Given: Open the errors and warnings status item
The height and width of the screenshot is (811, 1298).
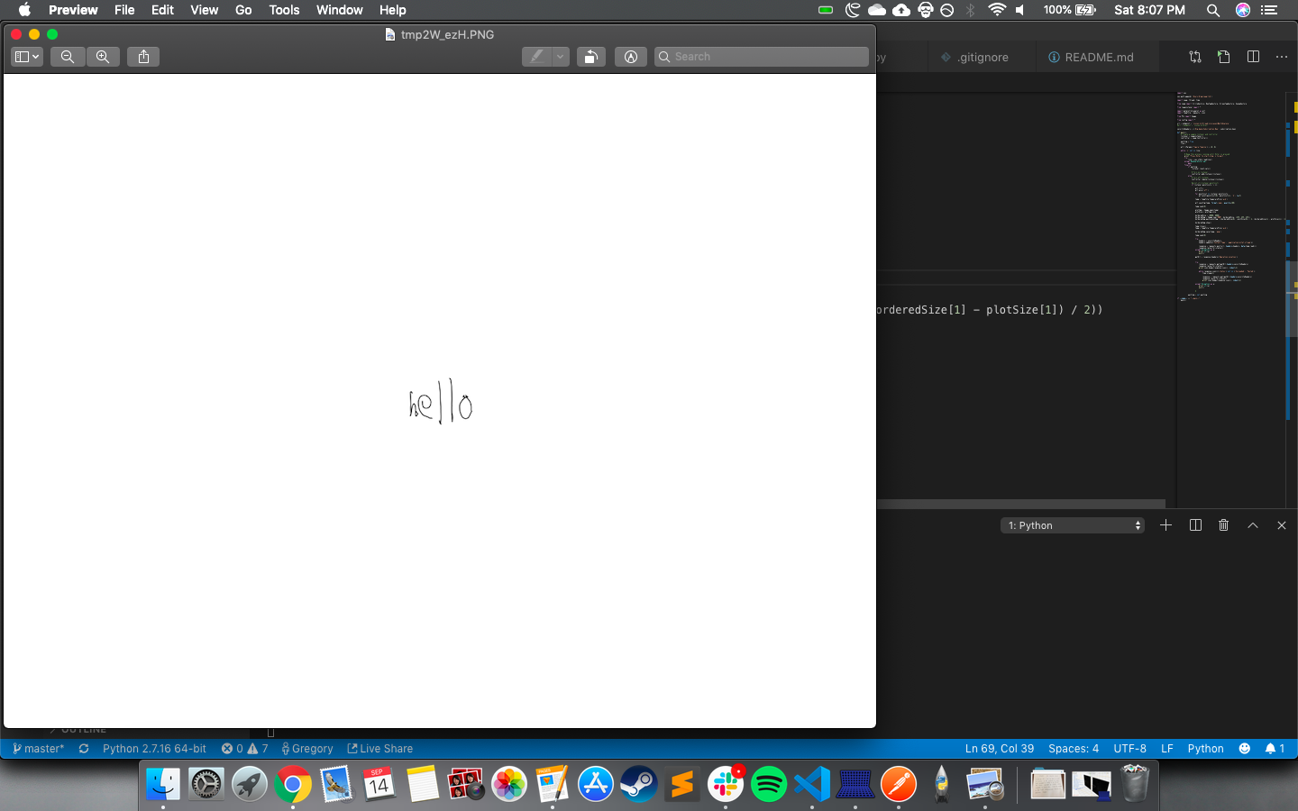Looking at the screenshot, I should [245, 749].
